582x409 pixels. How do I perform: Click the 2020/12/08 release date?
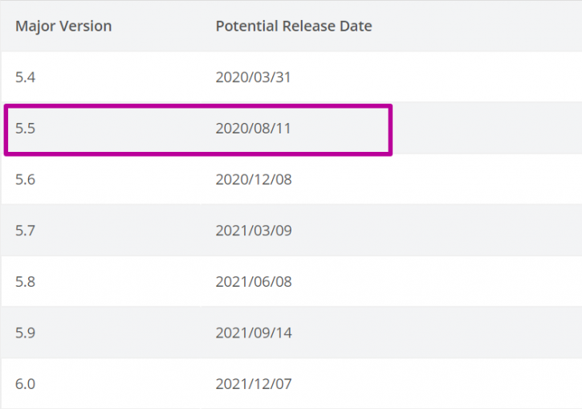tap(254, 179)
